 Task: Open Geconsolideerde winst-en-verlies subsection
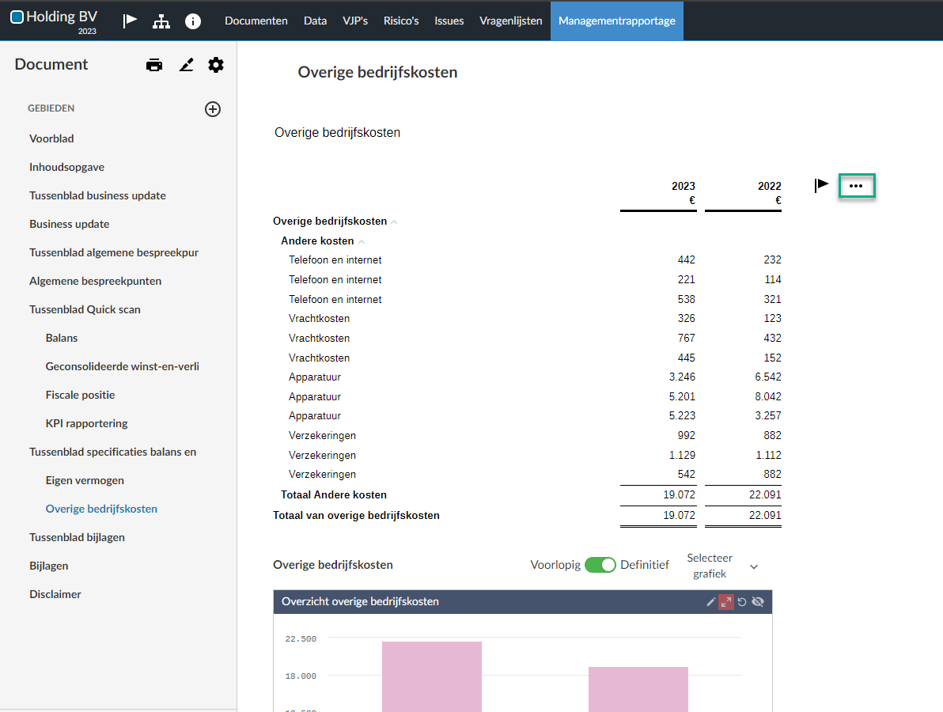(122, 366)
